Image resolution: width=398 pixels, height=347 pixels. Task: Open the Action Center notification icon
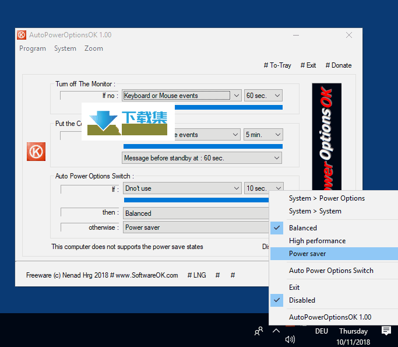click(x=386, y=331)
